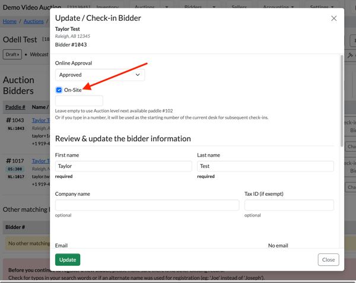This screenshot has height=283, width=356.
Task: Expand the Bidders menu dropdown arrow
Action: tap(214, 7)
